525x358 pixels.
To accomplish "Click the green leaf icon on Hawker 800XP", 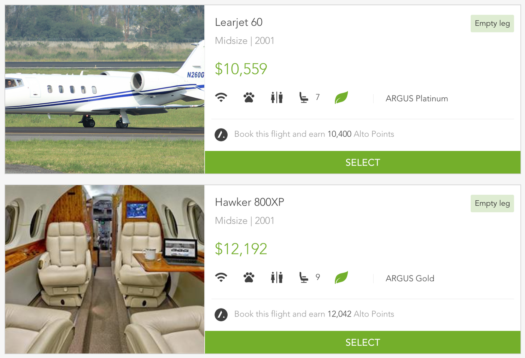I will click(x=341, y=277).
